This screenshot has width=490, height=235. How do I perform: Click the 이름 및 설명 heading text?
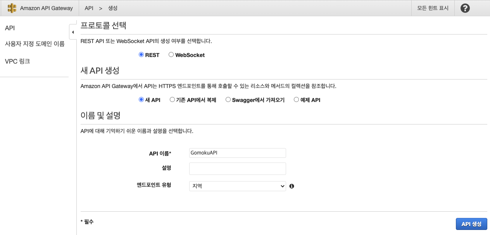coord(100,116)
